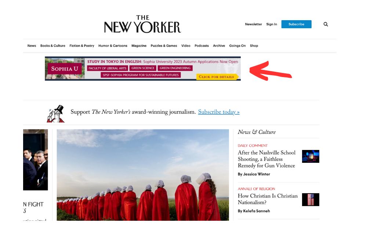The width and height of the screenshot is (367, 231).
Task: Go to the News section
Action: (32, 45)
